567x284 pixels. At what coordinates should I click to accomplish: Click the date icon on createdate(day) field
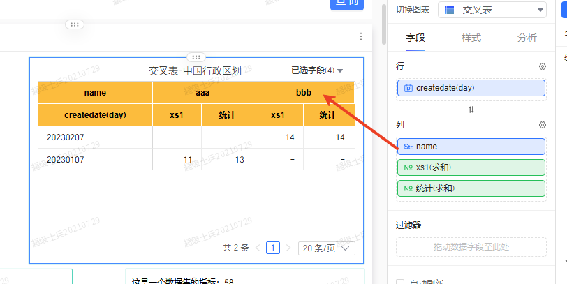tap(408, 88)
